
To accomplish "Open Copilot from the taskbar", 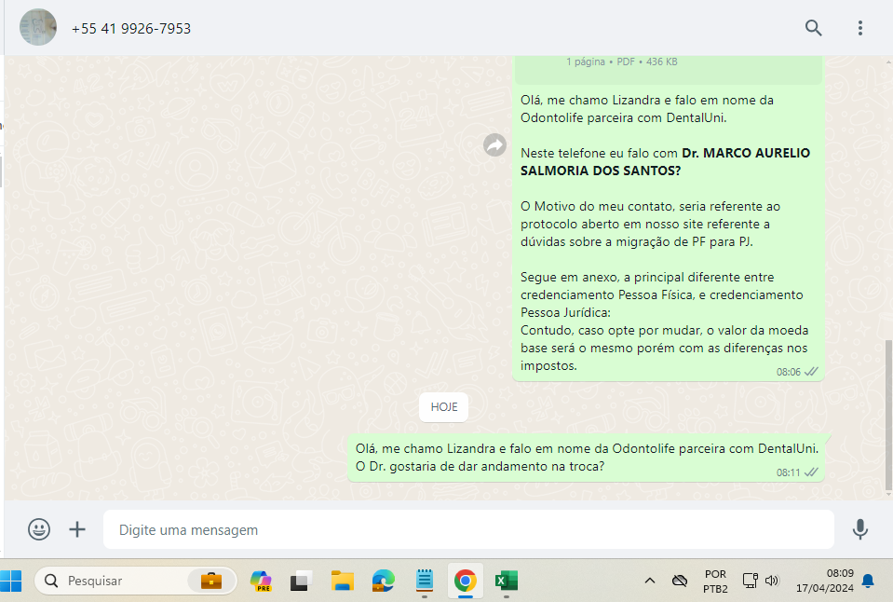I will 262,581.
